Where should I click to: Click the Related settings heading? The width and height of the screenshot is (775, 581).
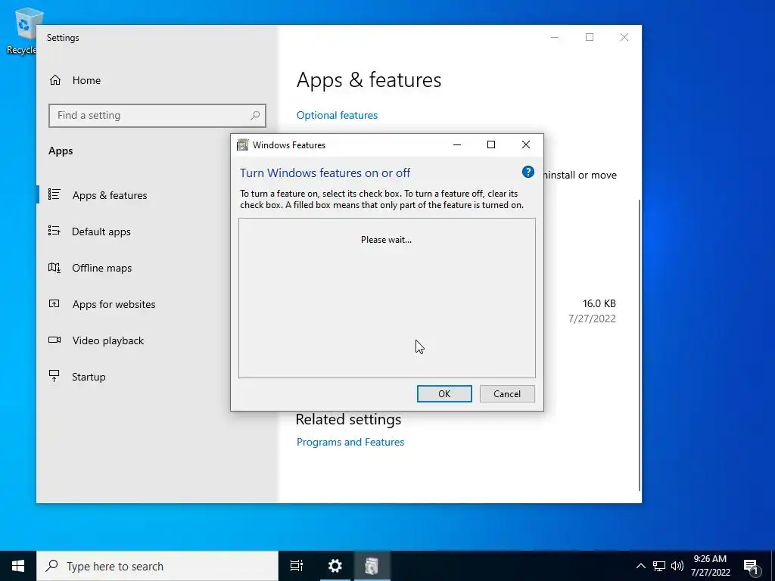click(x=348, y=419)
